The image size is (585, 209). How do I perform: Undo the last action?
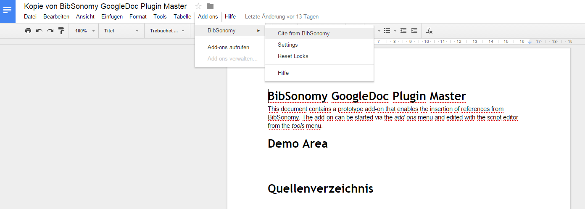pos(39,31)
